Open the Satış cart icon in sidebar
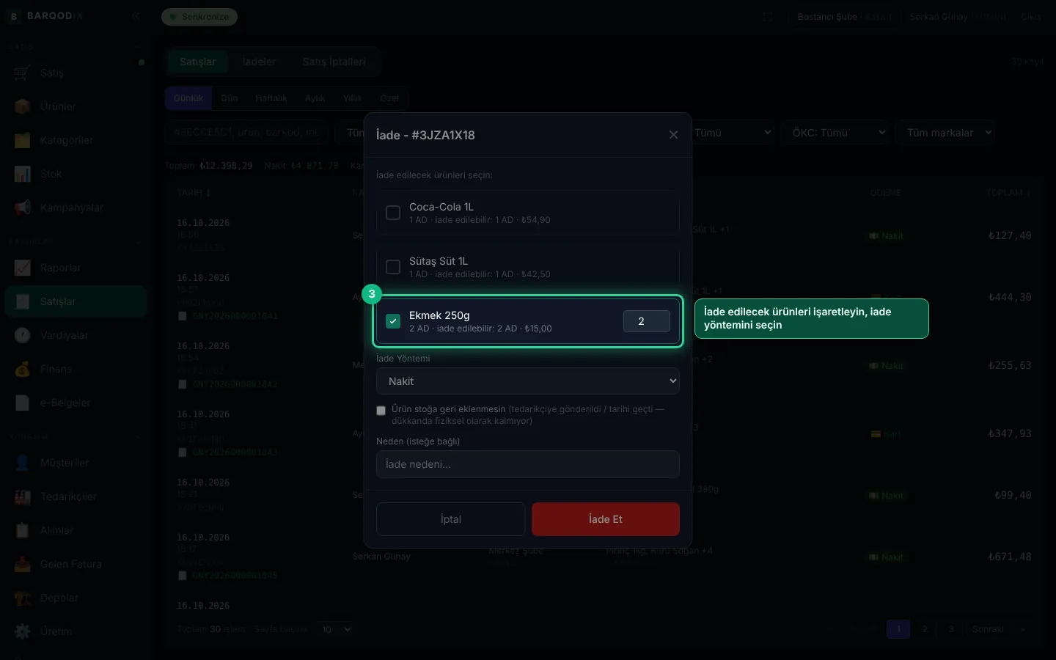1056x660 pixels. pyautogui.click(x=23, y=73)
